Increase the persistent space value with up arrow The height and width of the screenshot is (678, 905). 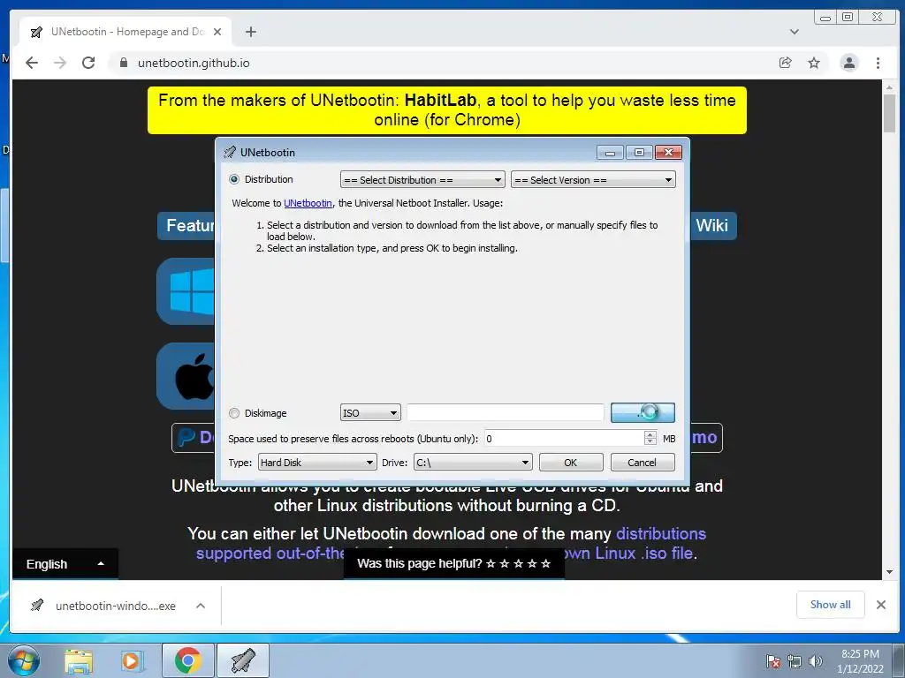click(x=650, y=434)
